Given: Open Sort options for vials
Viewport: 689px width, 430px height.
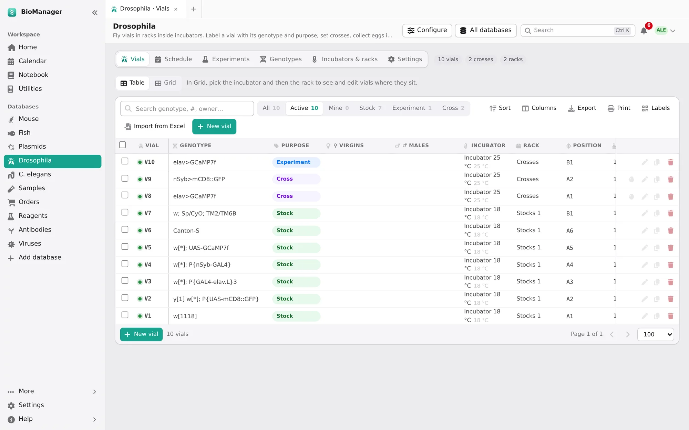Looking at the screenshot, I should pyautogui.click(x=500, y=108).
